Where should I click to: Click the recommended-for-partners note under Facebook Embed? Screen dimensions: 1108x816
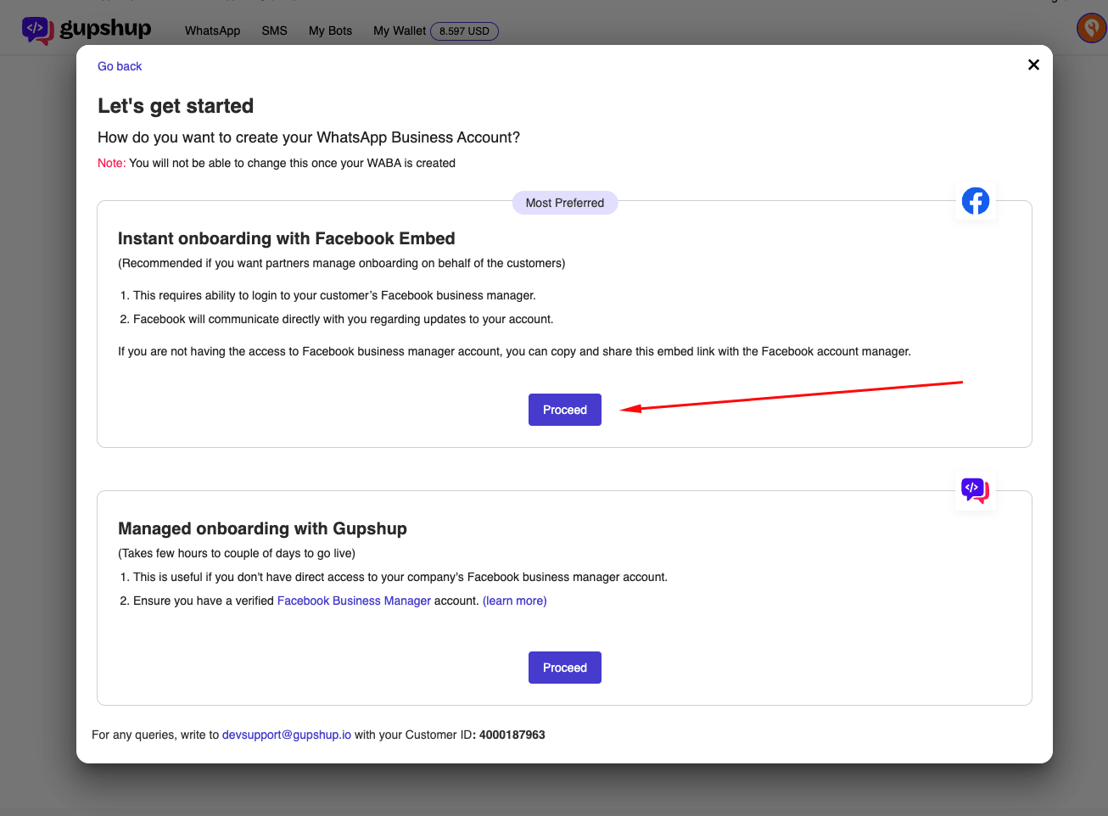coord(342,263)
